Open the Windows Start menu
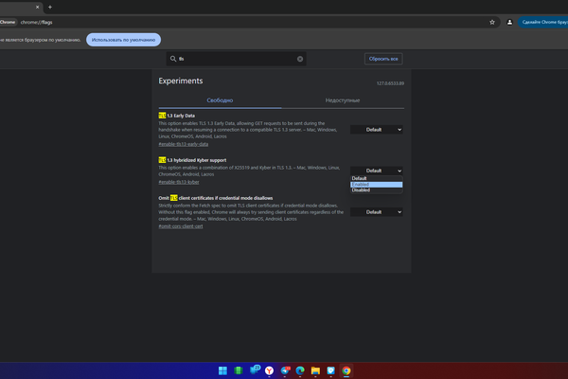This screenshot has height=379, width=568. [222, 370]
